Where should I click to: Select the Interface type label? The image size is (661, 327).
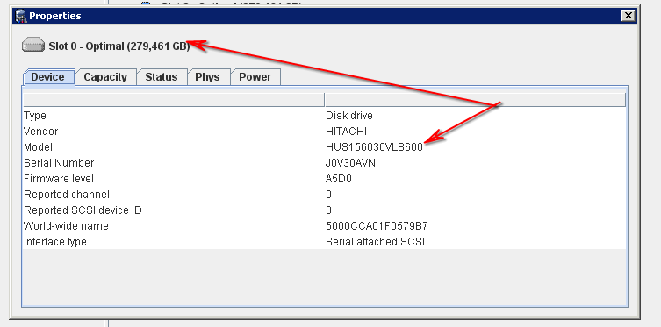click(x=55, y=242)
